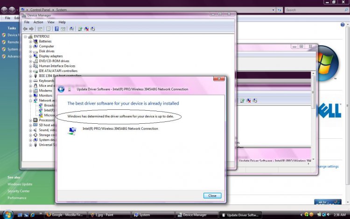Click the Disable device toolbar icon

[x=93, y=29]
